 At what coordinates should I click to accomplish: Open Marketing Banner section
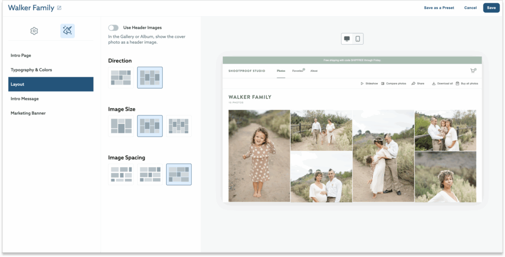coord(51,113)
